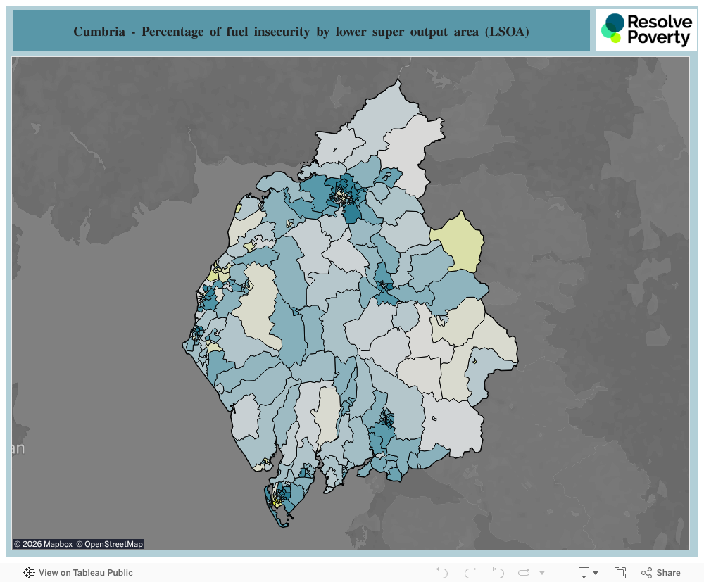Select the beige western fell LSOA
The width and height of the screenshot is (704, 582).
click(257, 305)
